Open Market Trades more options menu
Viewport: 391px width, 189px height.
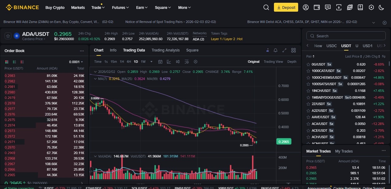coord(384,151)
